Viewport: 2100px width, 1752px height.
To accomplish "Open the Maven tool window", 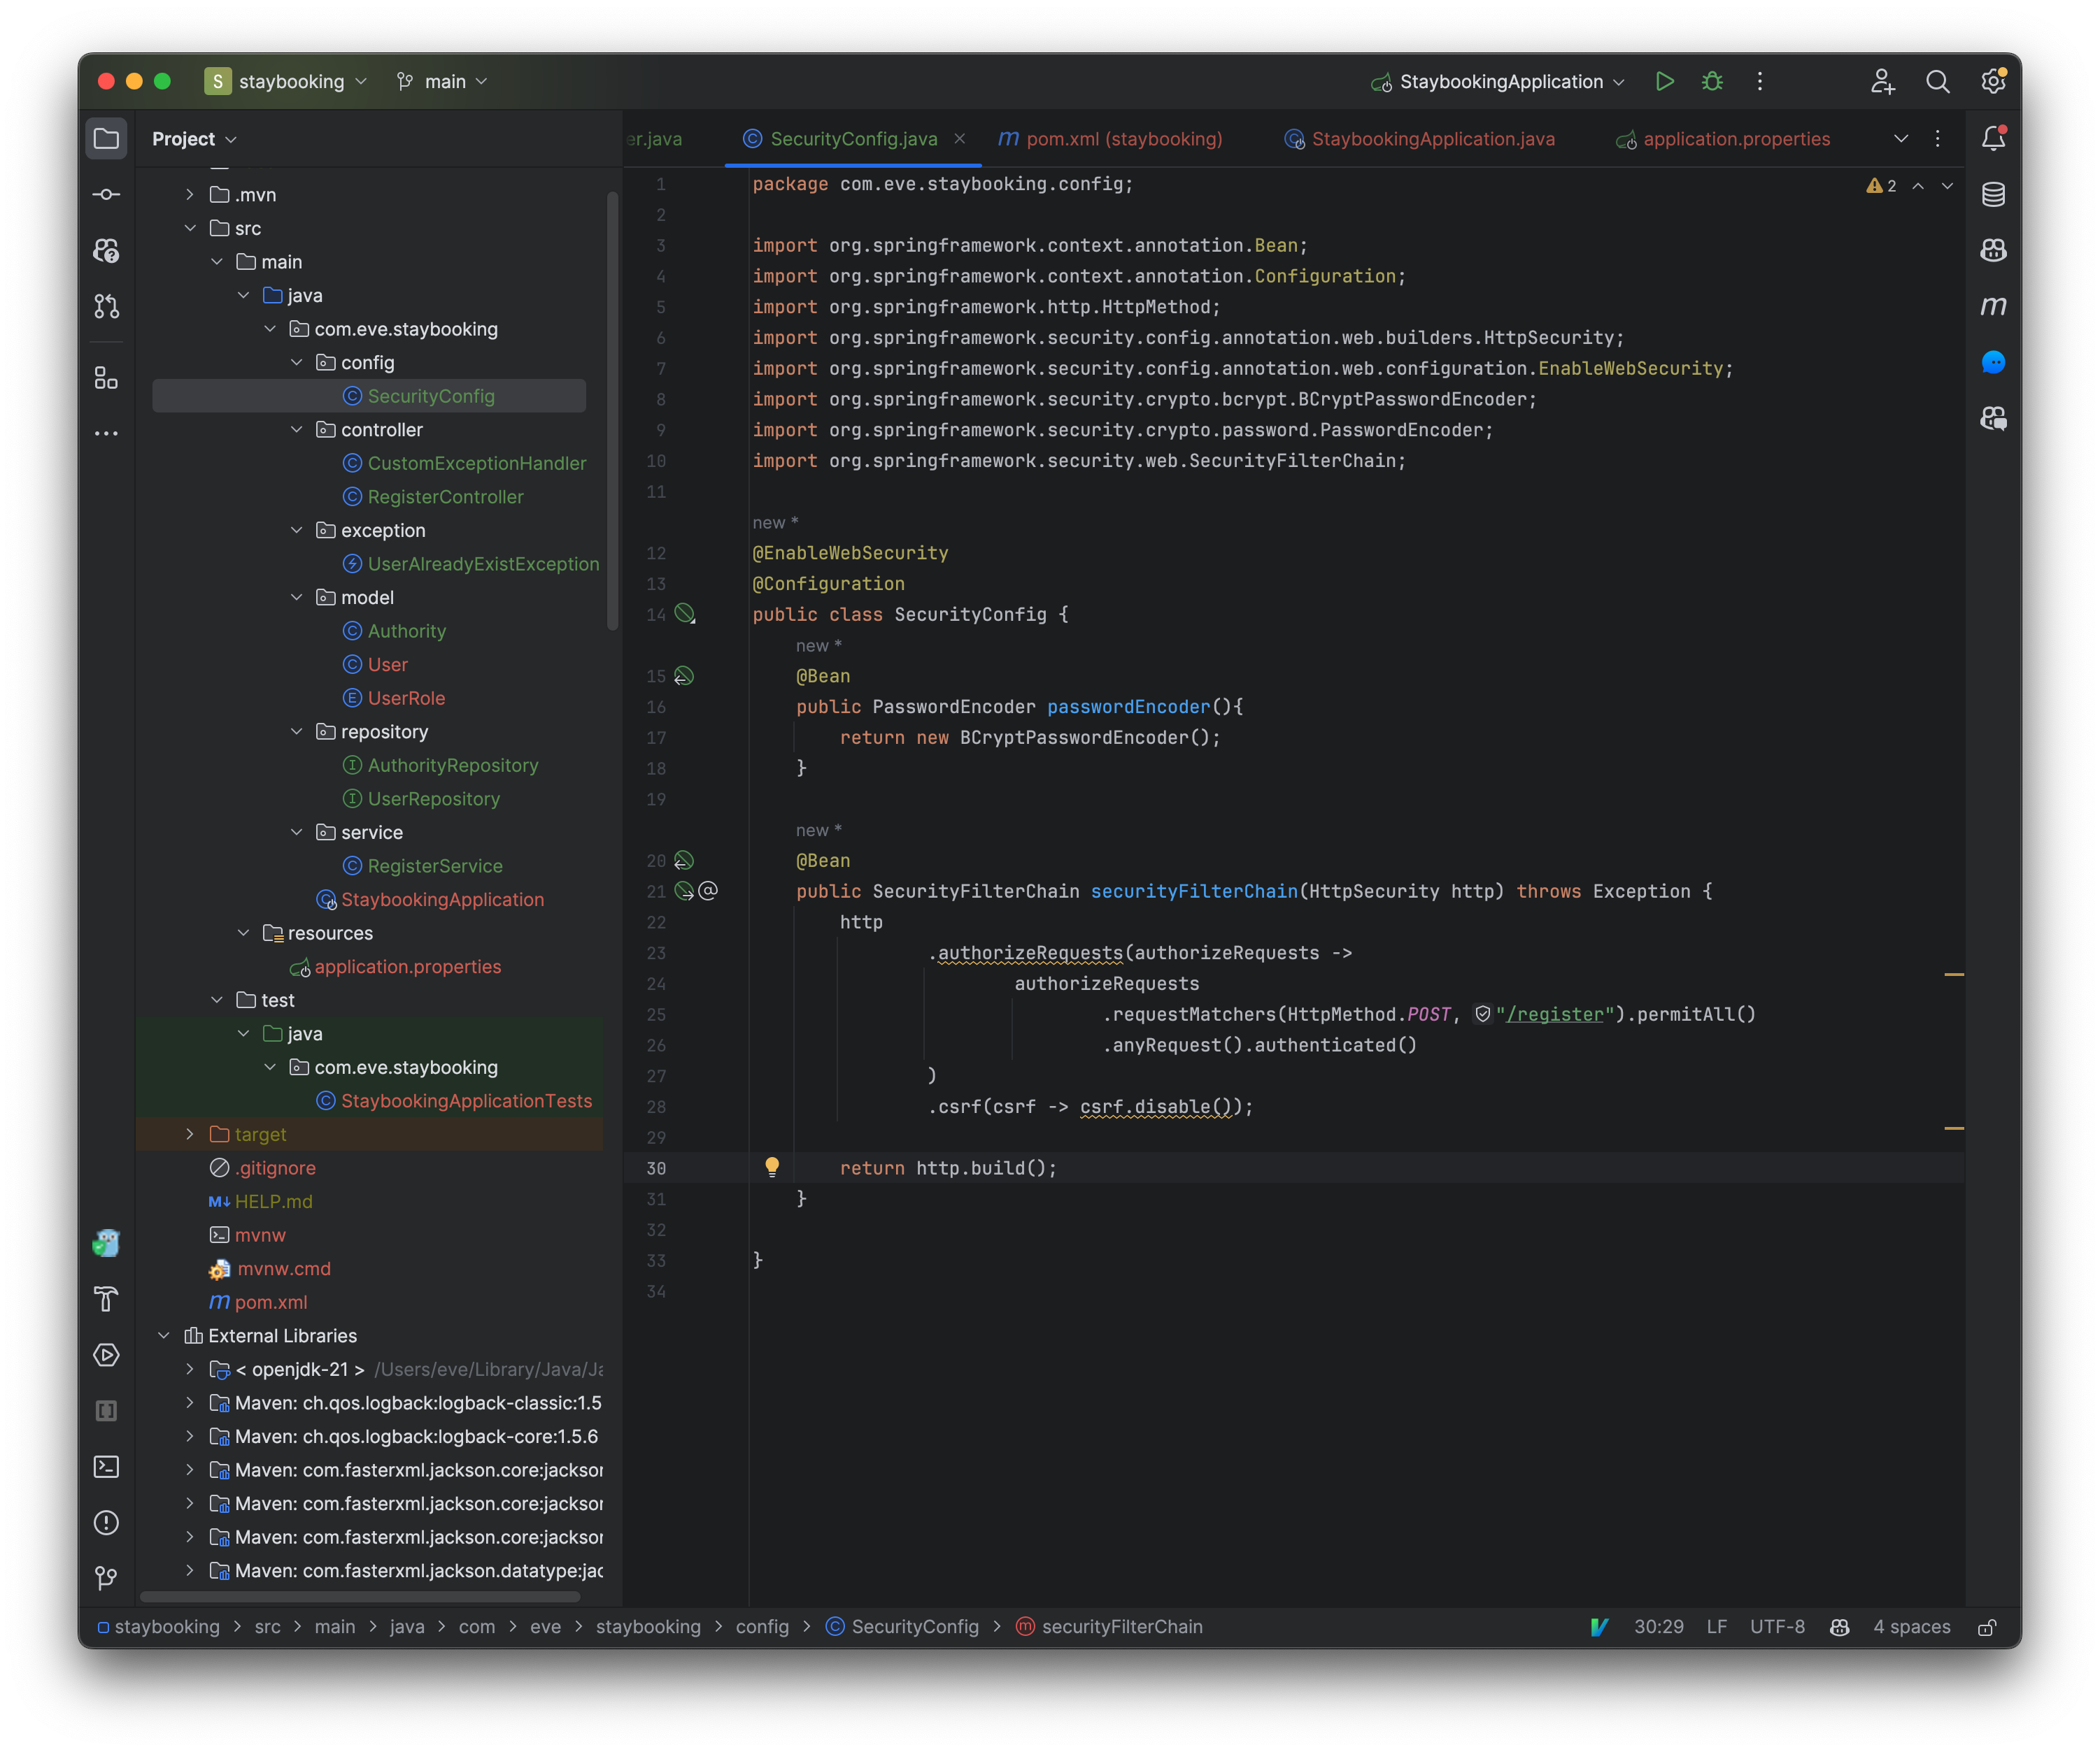I will click(x=1992, y=306).
